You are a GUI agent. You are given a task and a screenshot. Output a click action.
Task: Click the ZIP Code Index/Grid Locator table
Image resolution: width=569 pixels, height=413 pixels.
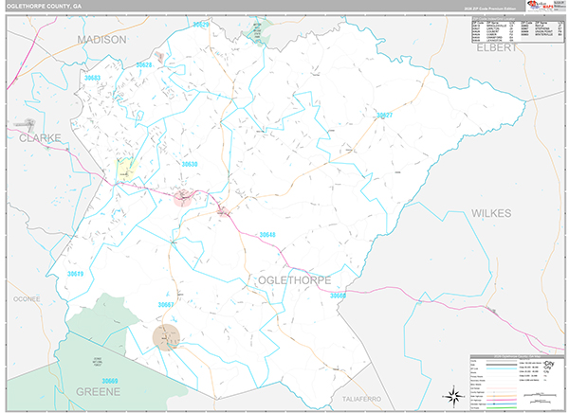point(518,29)
